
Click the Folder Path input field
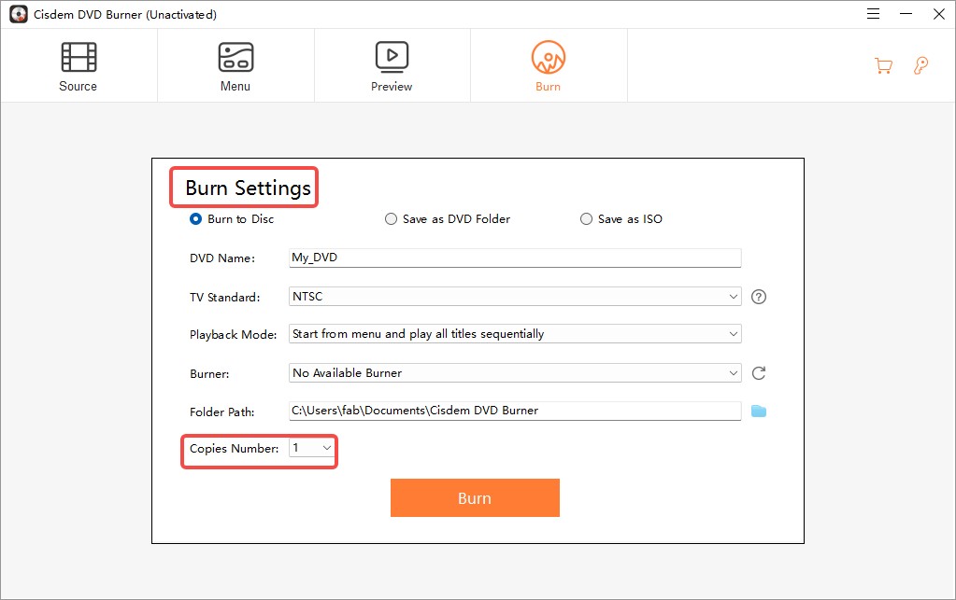tap(515, 411)
